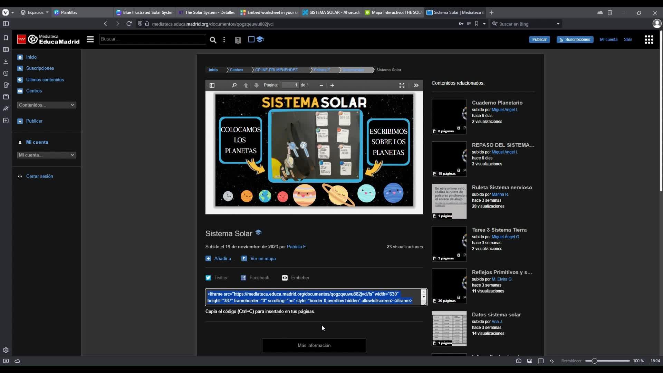The image size is (663, 373).
Task: Open the PDF viewer tools chevron menu
Action: click(x=416, y=85)
